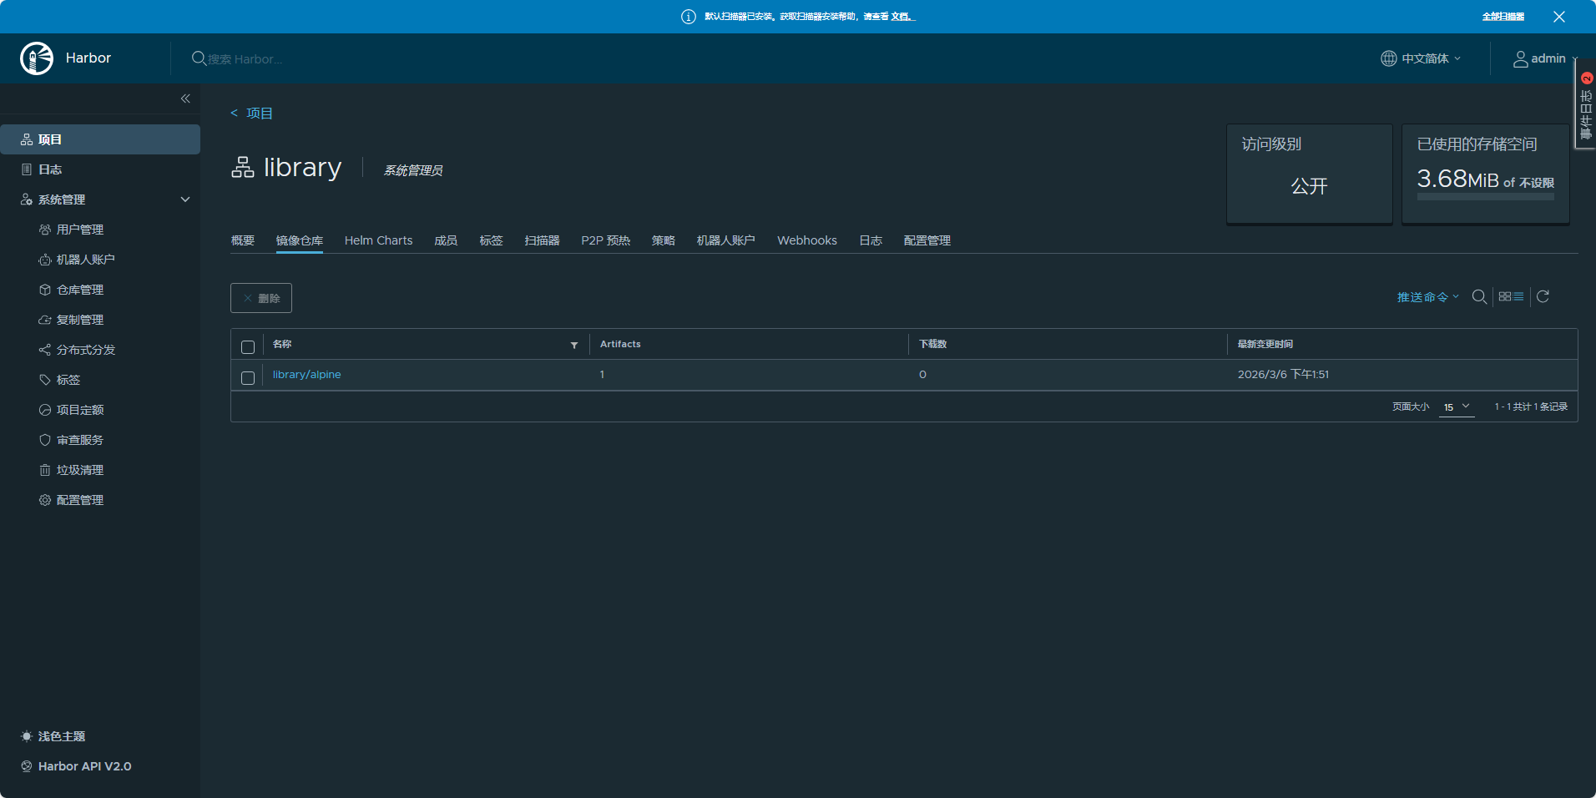
Task: Open the 日志 project tab
Action: (x=871, y=240)
